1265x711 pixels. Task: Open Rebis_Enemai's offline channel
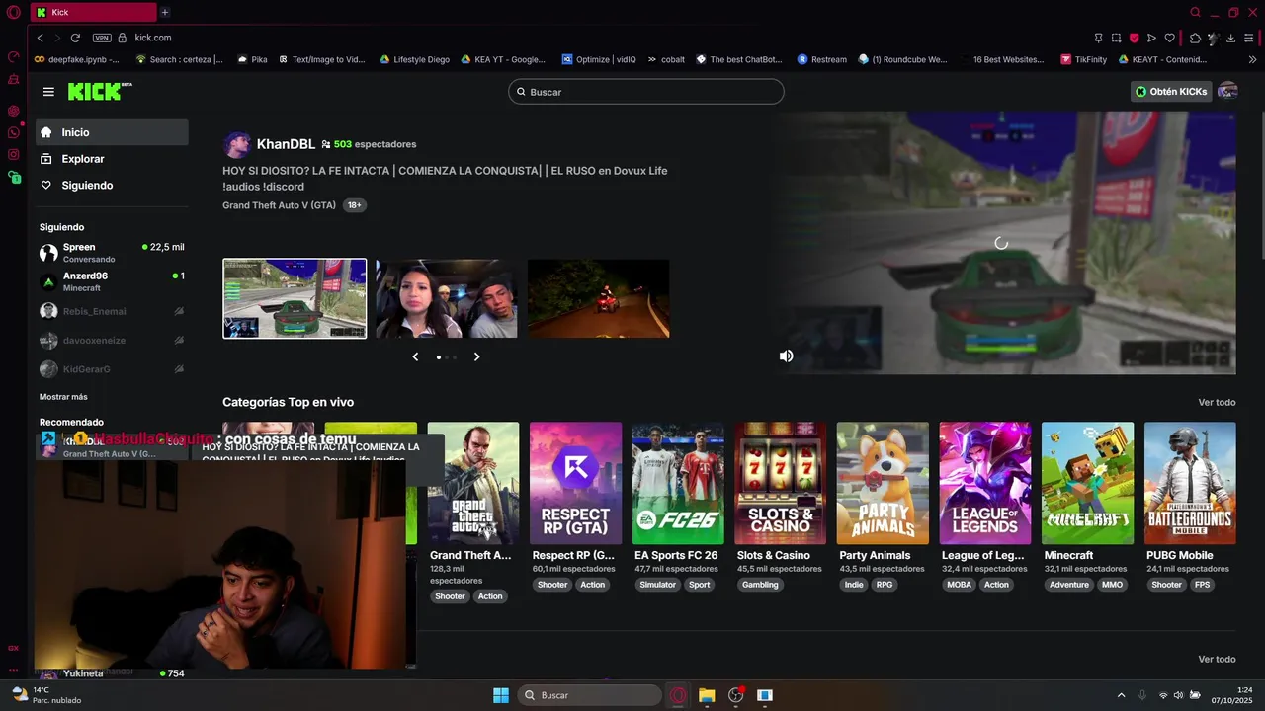click(112, 311)
